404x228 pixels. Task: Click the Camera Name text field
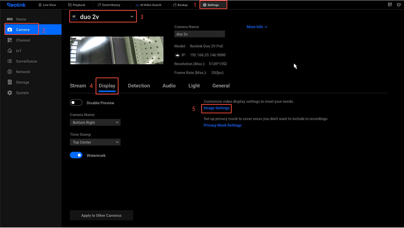pyautogui.click(x=199, y=34)
